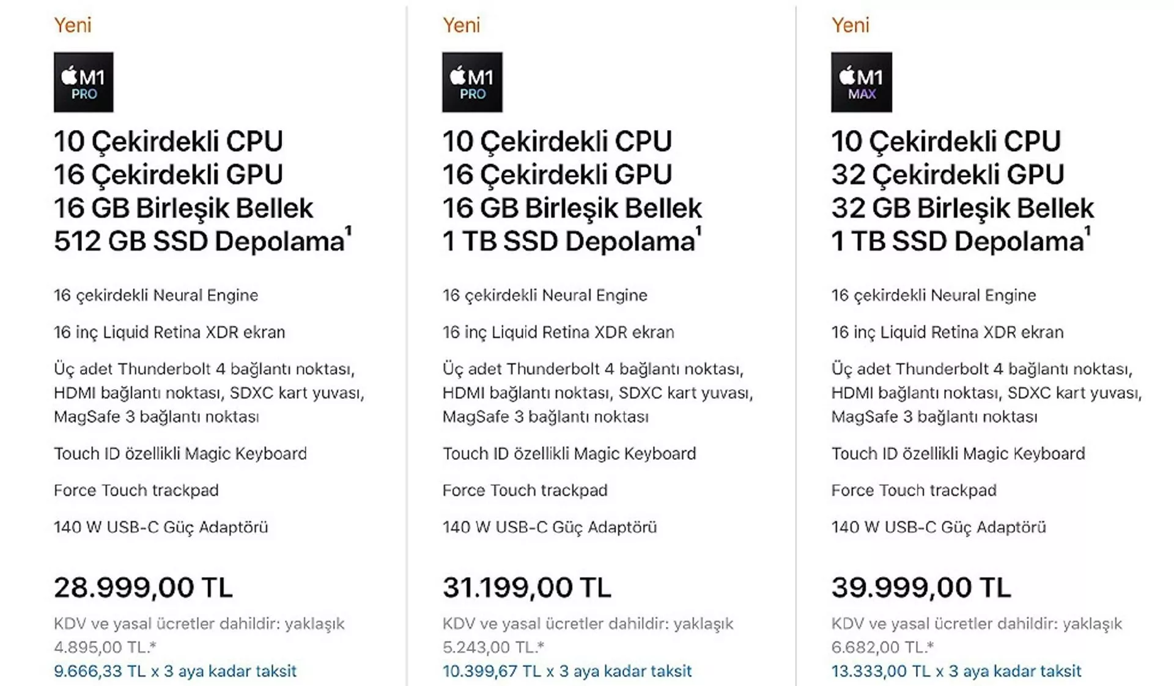Viewport: 1174px width, 686px height.
Task: Select the 31.199,00 TL price
Action: coord(526,587)
